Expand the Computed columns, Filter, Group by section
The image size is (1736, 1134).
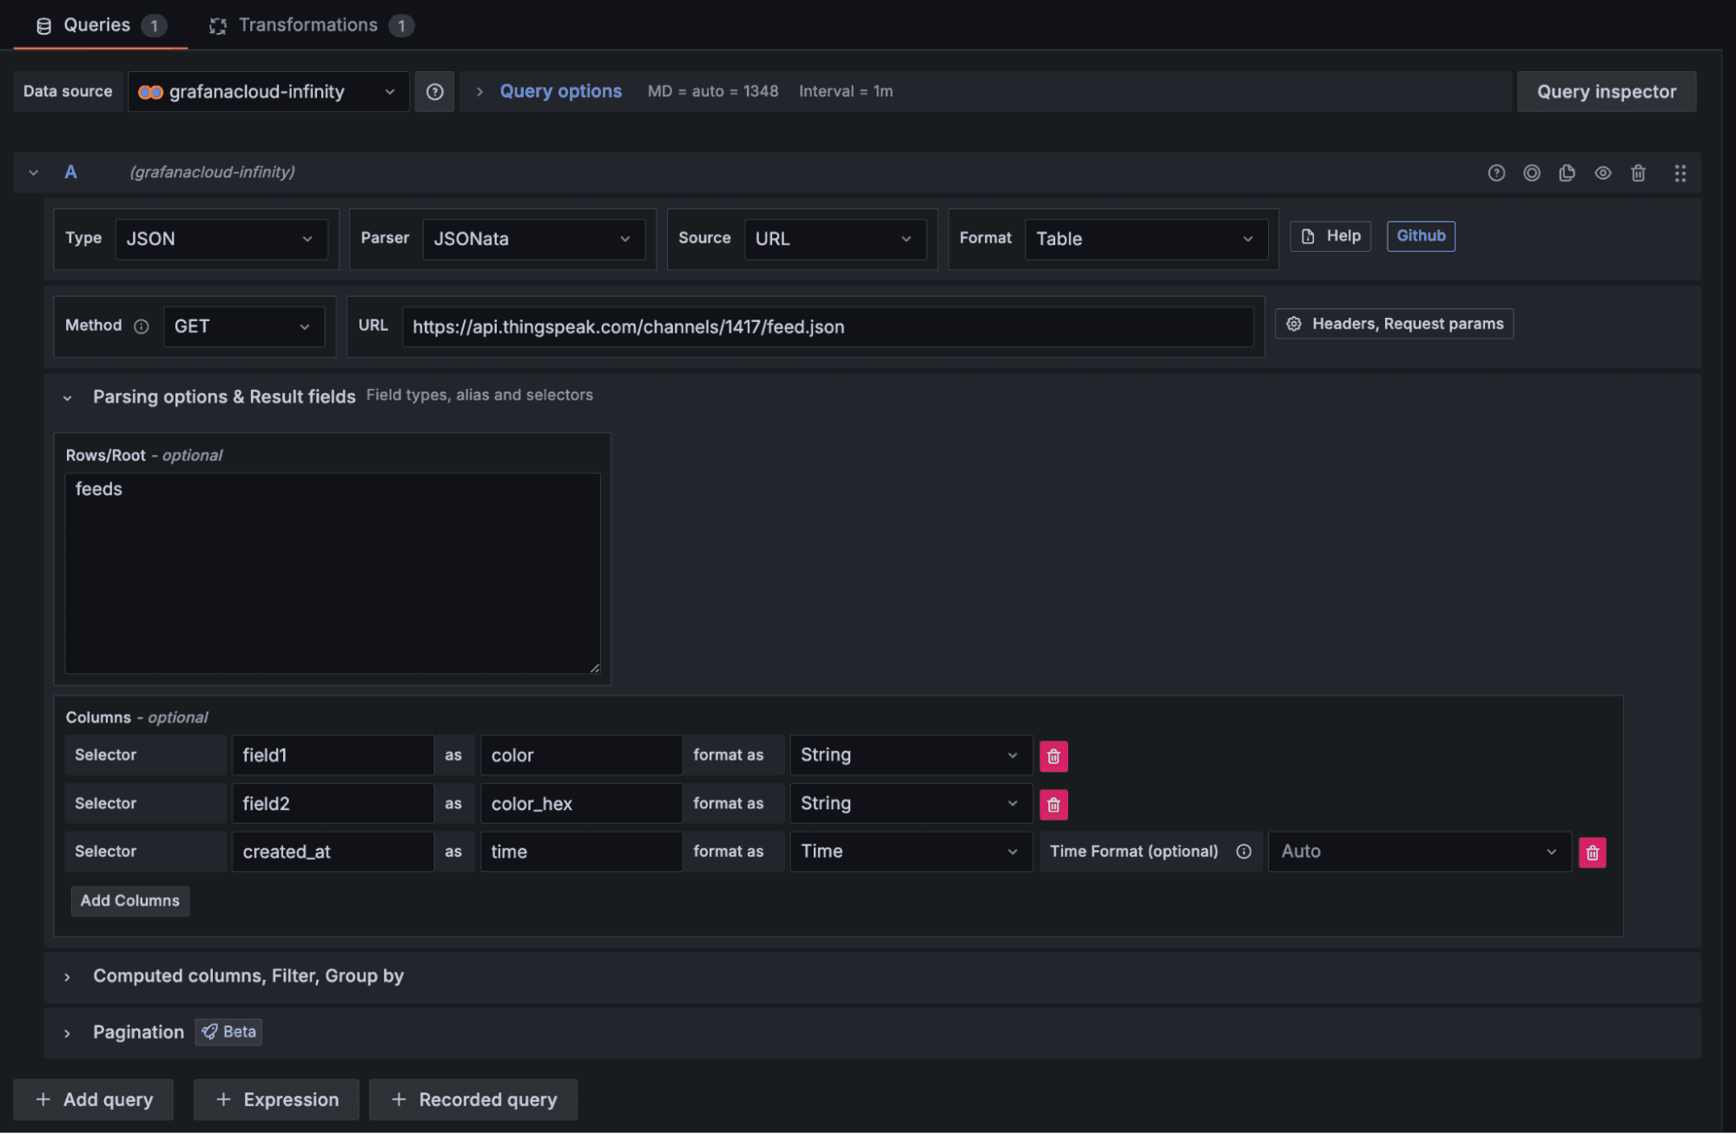click(x=248, y=976)
